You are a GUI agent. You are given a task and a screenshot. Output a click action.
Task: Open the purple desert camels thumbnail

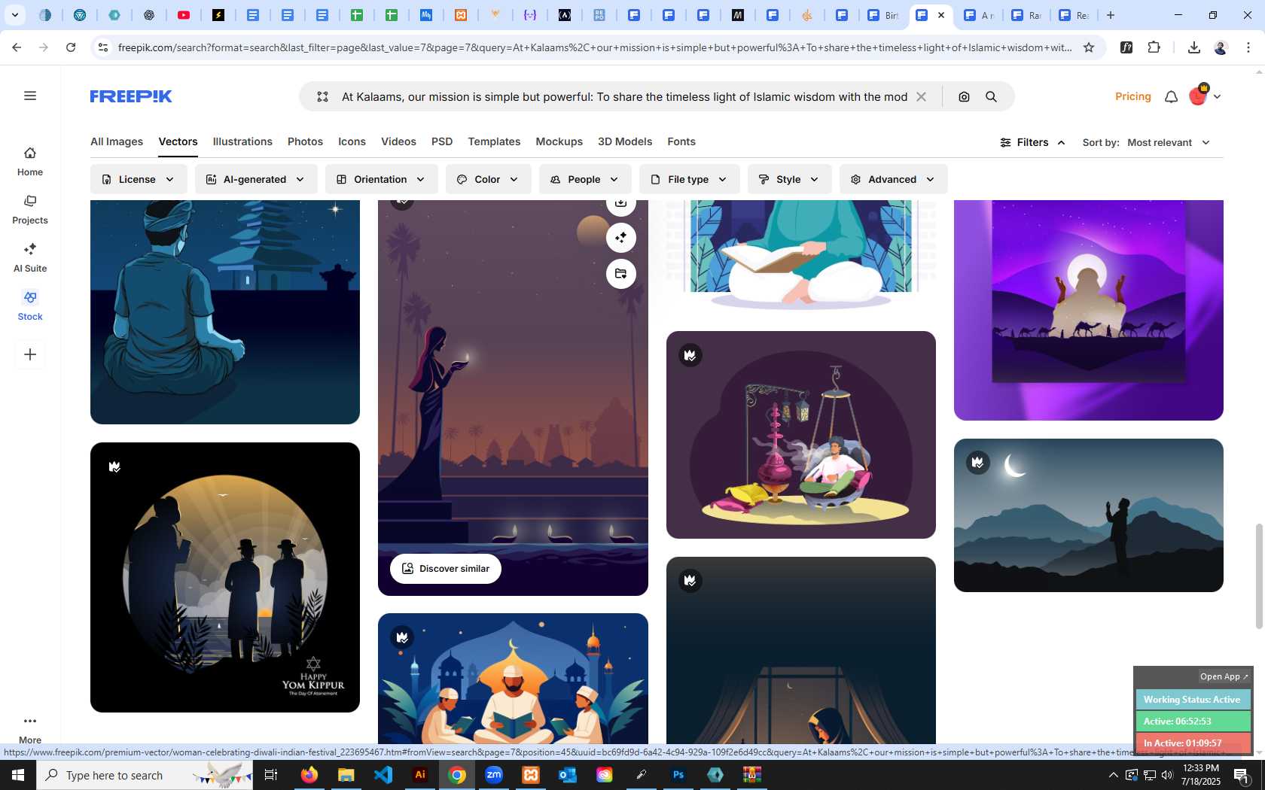click(1089, 310)
